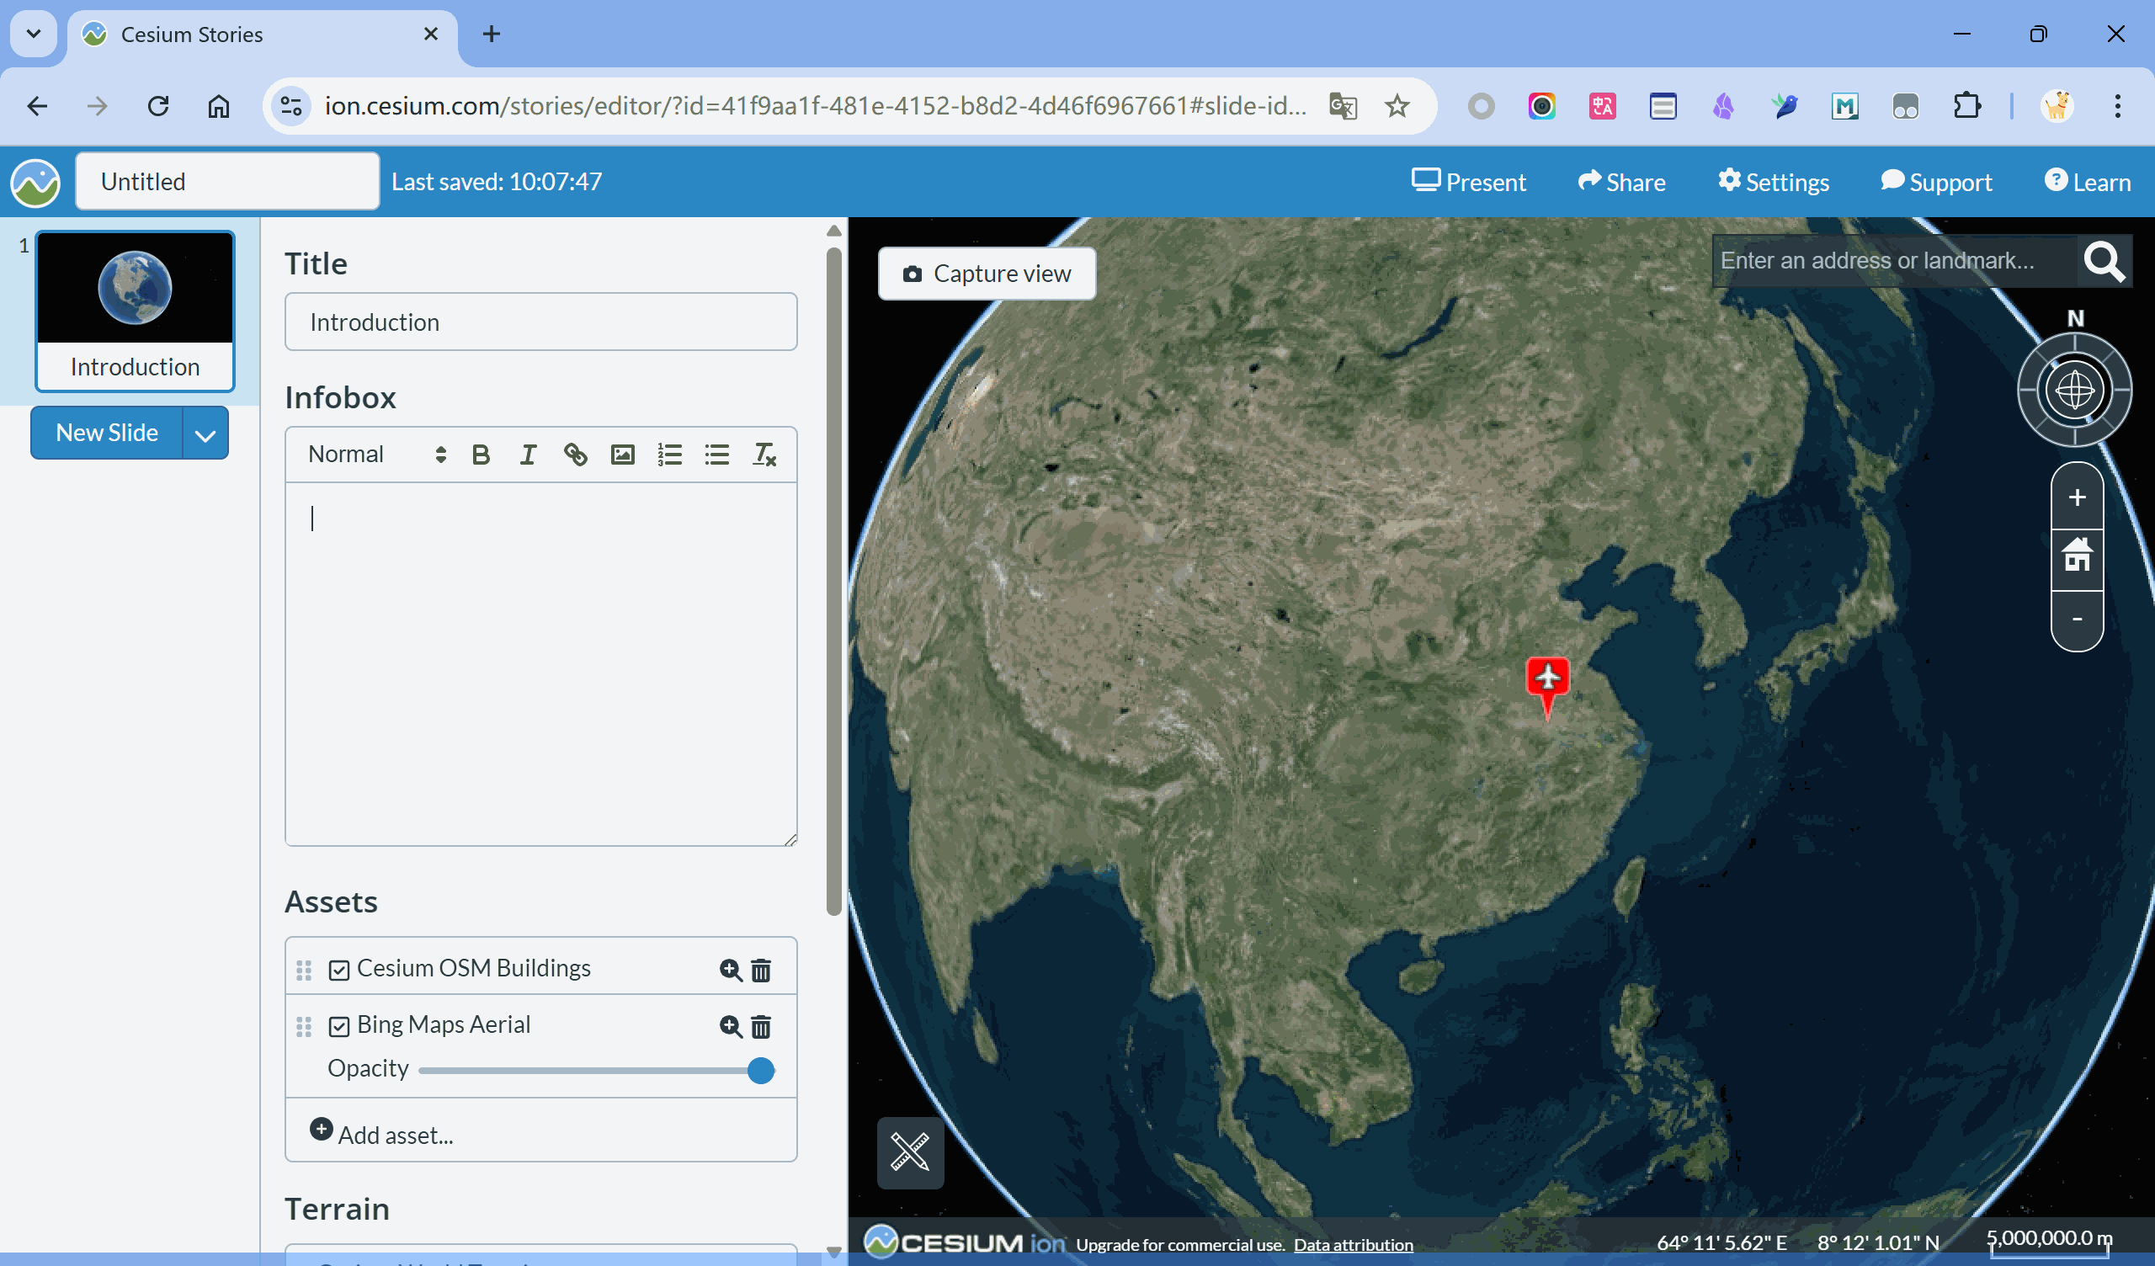Click the home view button on map
The width and height of the screenshot is (2155, 1266).
pyautogui.click(x=2077, y=556)
